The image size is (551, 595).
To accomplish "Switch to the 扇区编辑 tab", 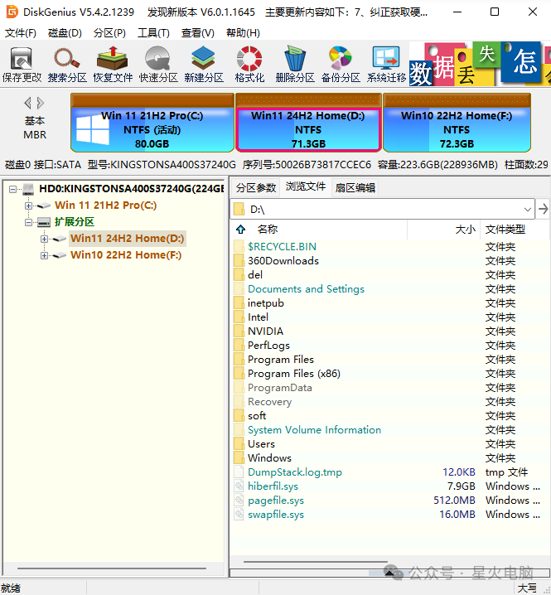I will pyautogui.click(x=355, y=187).
